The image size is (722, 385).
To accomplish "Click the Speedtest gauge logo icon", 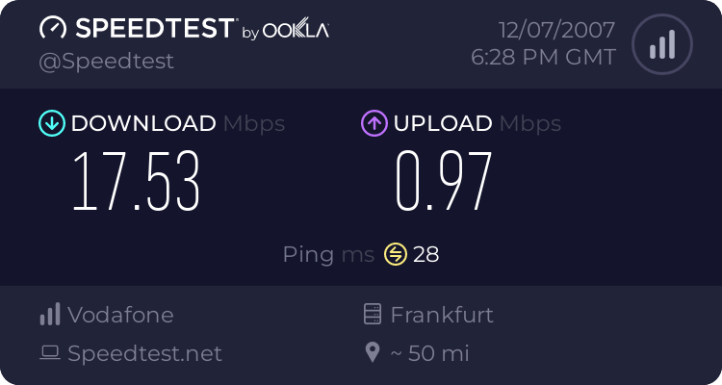I will point(52,29).
